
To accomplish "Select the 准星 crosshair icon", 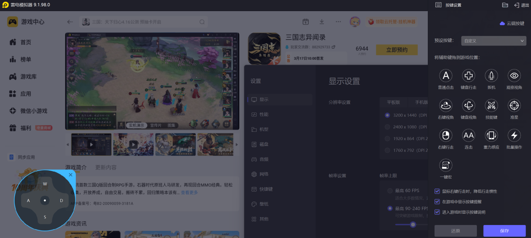I will (514, 105).
